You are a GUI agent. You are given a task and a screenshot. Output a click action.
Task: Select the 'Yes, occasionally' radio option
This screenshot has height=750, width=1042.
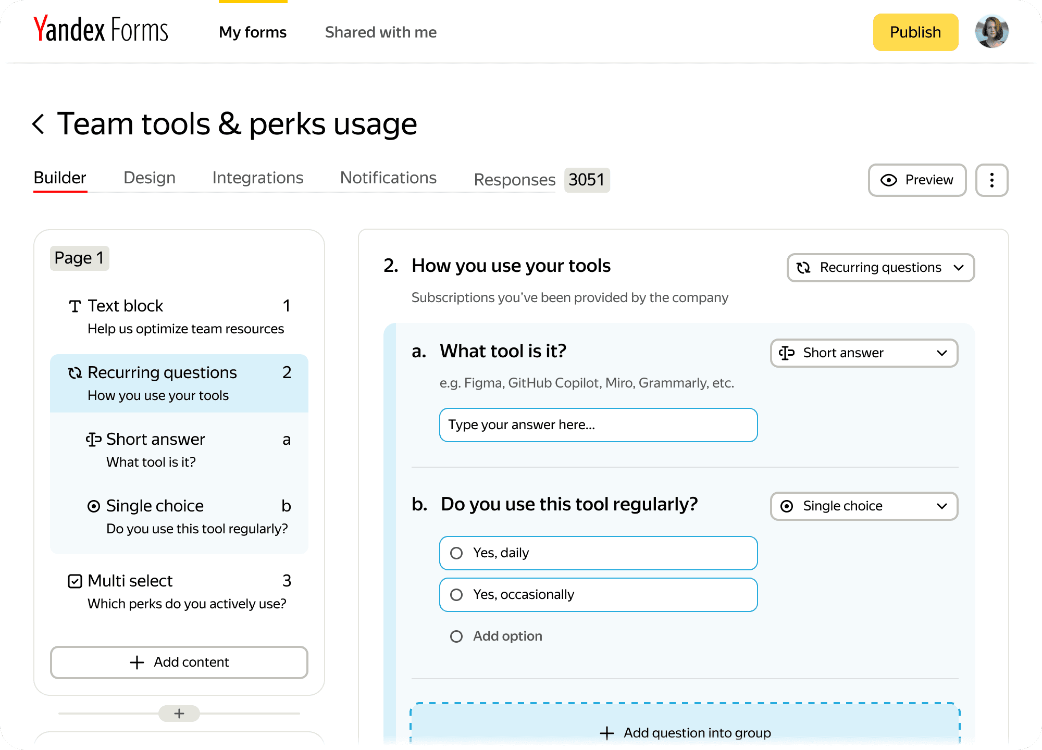(x=456, y=595)
